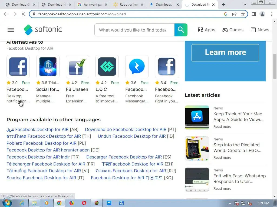Open the Facebook icon rated 3.4
The width and height of the screenshot is (277, 207).
pyautogui.click(x=167, y=67)
